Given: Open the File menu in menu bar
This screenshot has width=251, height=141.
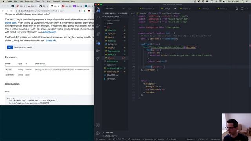Looking at the screenshot, I should pyautogui.click(x=16, y=2).
